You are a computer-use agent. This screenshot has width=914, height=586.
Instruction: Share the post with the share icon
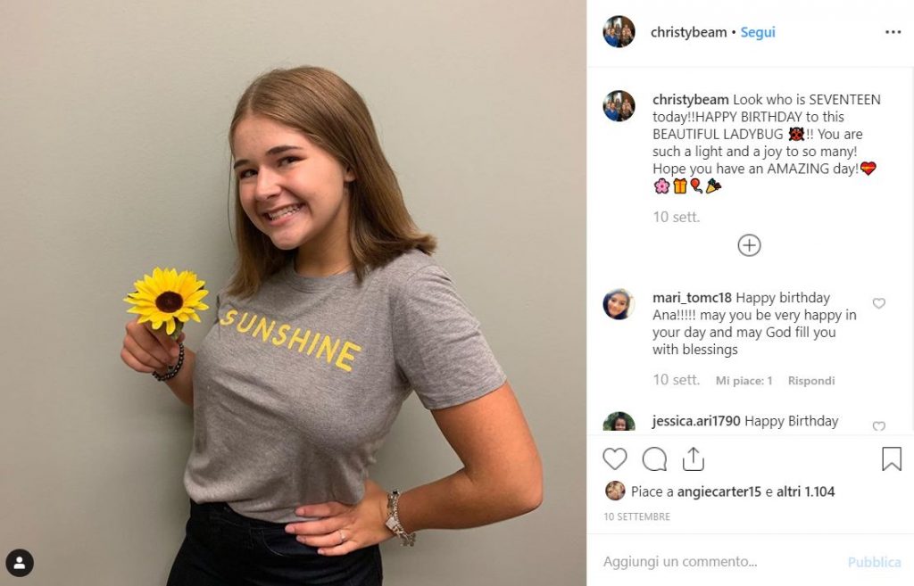coord(694,459)
